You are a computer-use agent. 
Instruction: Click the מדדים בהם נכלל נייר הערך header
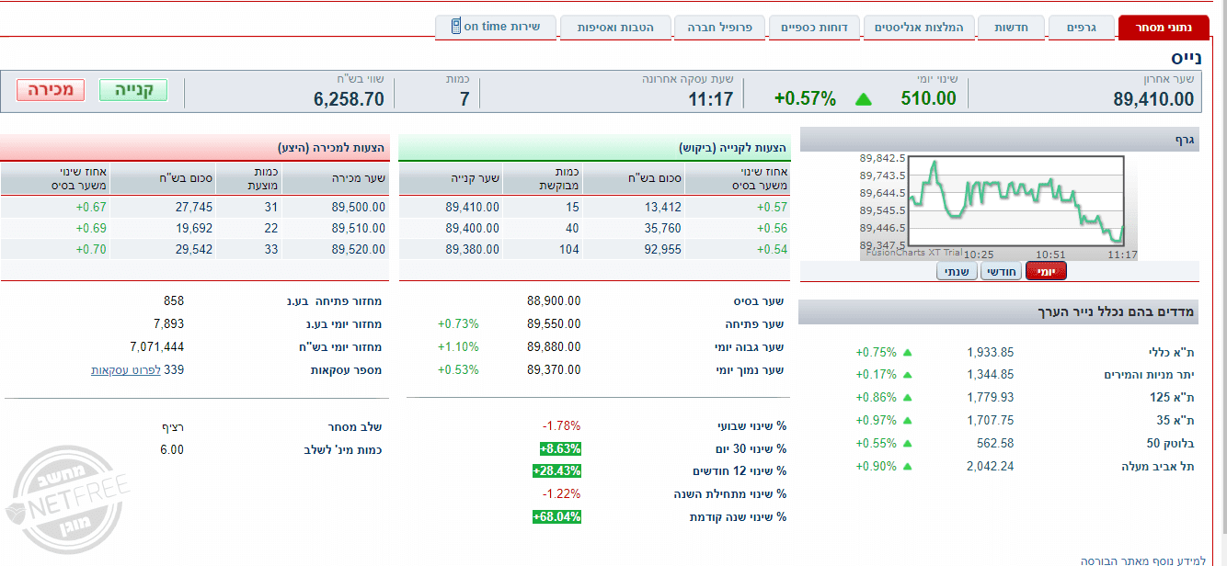pos(1115,312)
